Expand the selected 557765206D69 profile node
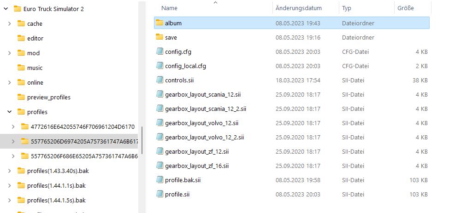Screen dimensions: 455x213 [13, 141]
